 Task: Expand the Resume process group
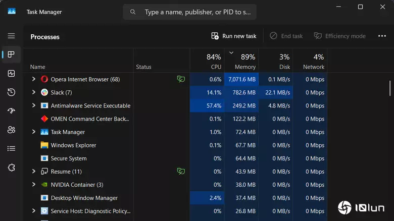pyautogui.click(x=34, y=171)
